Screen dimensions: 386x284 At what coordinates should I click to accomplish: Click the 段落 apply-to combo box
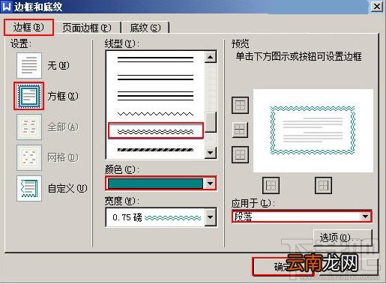click(301, 217)
